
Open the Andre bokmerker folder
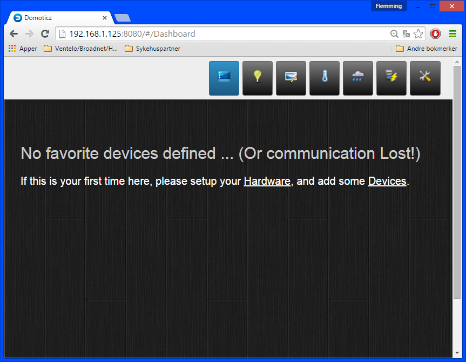(427, 49)
